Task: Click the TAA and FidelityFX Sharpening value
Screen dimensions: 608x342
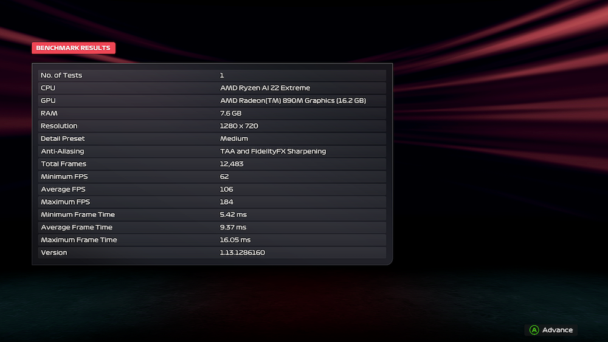Action: point(273,151)
